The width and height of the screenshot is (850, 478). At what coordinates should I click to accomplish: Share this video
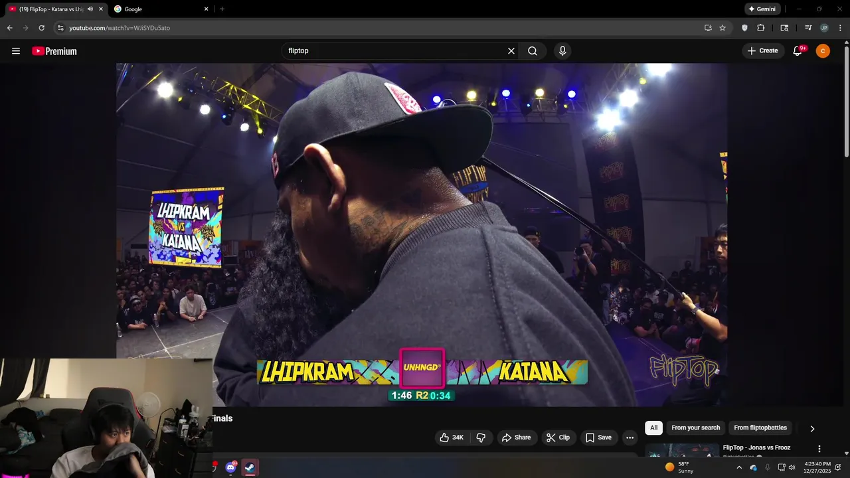(x=516, y=438)
